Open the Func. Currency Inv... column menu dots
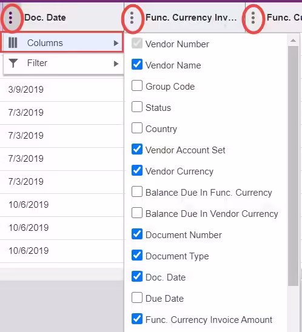302x332 pixels. 132,18
